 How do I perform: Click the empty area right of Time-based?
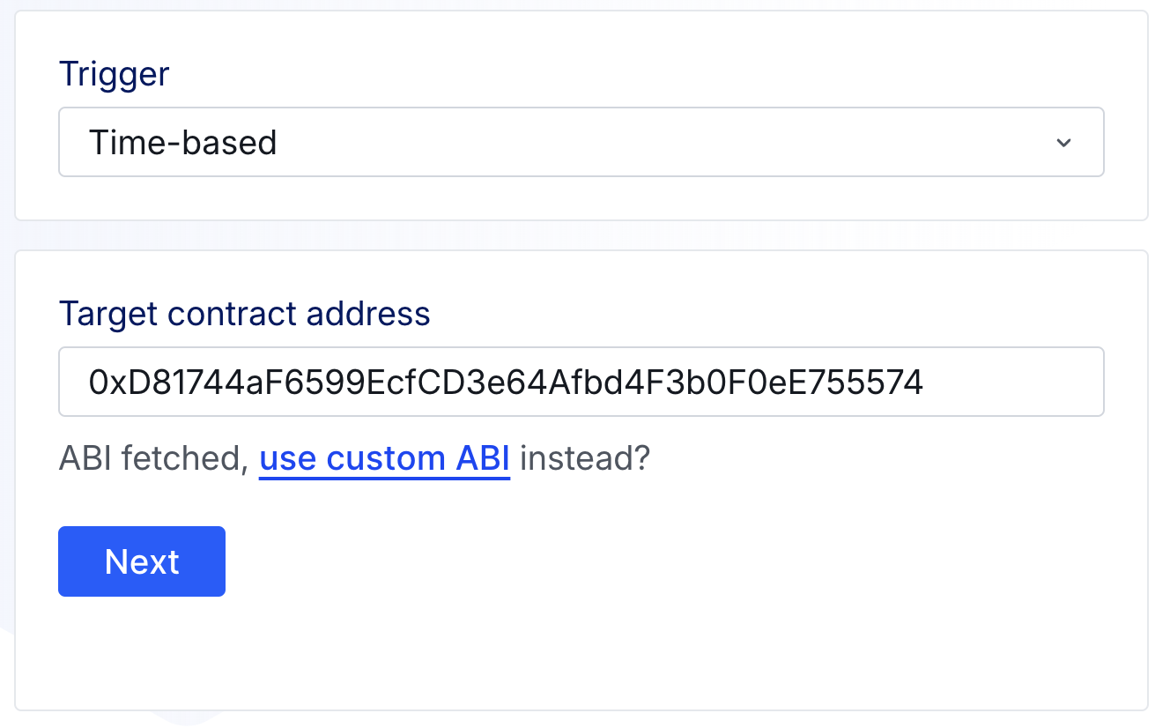(x=661, y=142)
